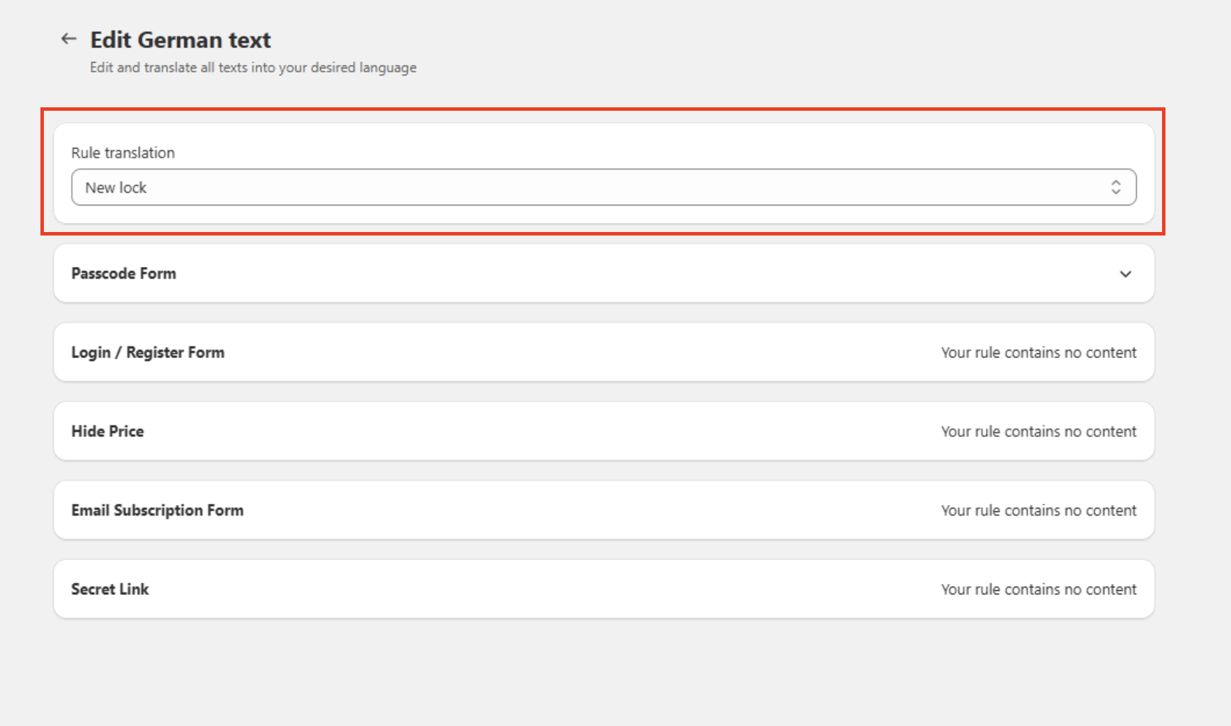Choose the Secret Link section heading
Image resolution: width=1231 pixels, height=726 pixels.
[110, 589]
